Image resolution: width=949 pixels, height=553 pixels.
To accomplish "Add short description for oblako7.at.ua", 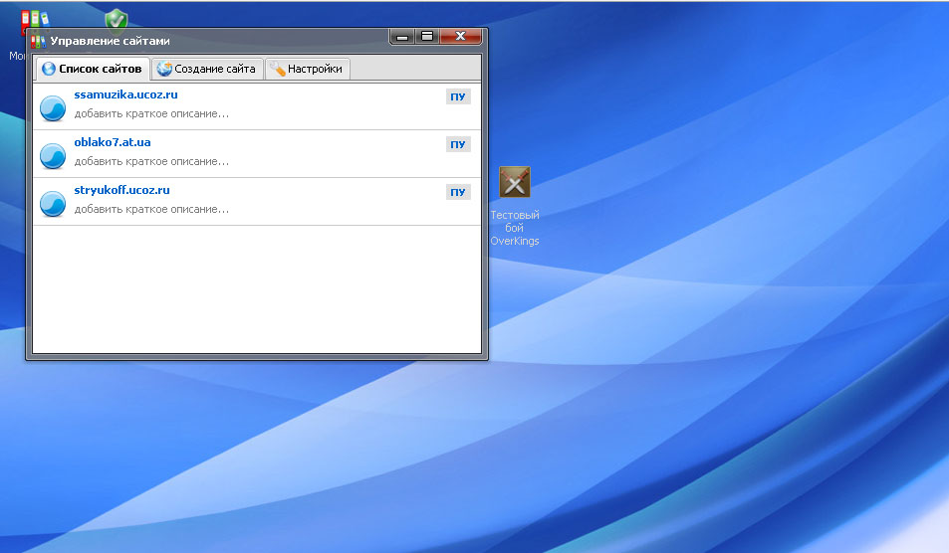I will coord(151,161).
